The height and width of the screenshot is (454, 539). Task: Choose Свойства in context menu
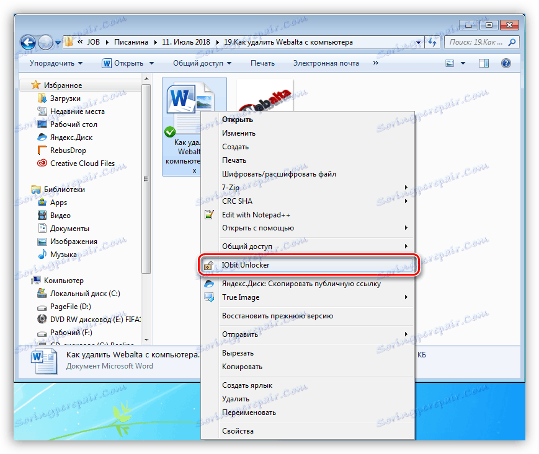point(308,431)
